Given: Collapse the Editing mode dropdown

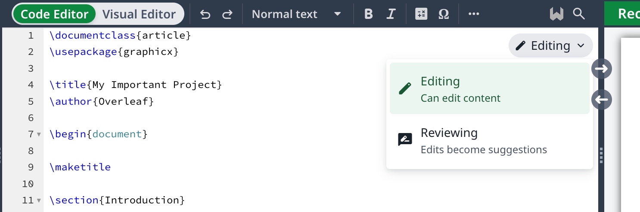Looking at the screenshot, I should coord(550,45).
